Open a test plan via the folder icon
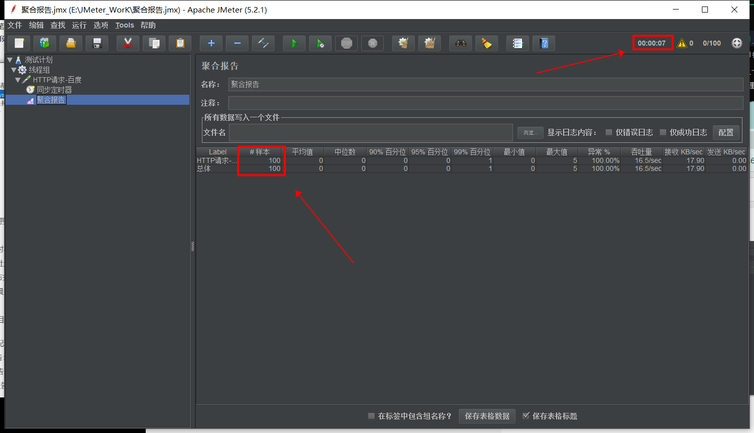The width and height of the screenshot is (754, 433). click(x=71, y=43)
